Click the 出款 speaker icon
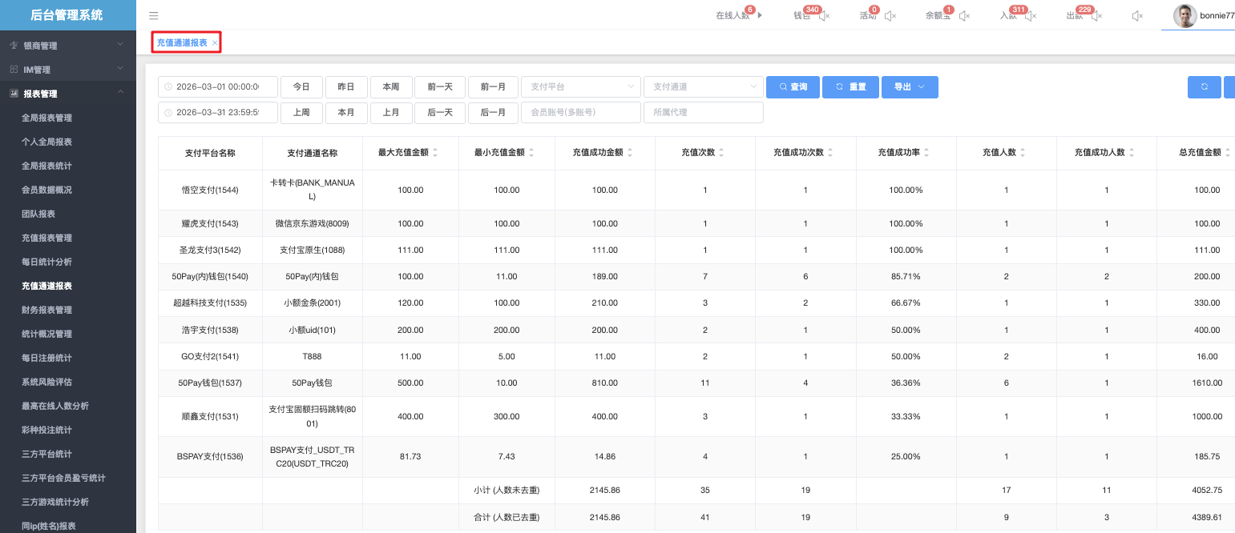The image size is (1235, 533). pos(1096,16)
